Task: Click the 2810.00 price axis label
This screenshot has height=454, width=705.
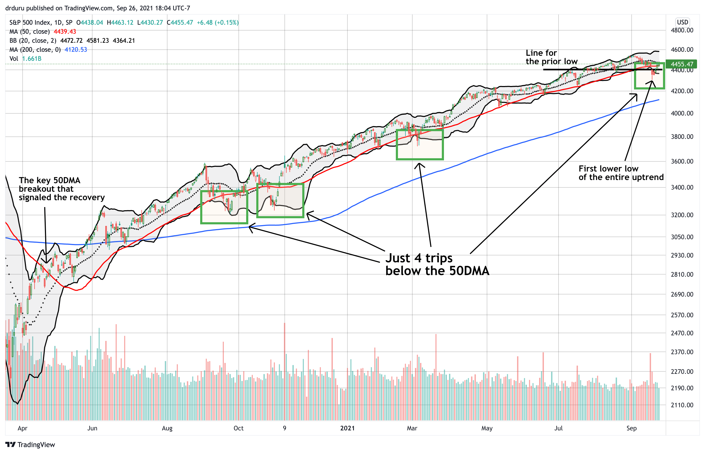Action: point(682,275)
